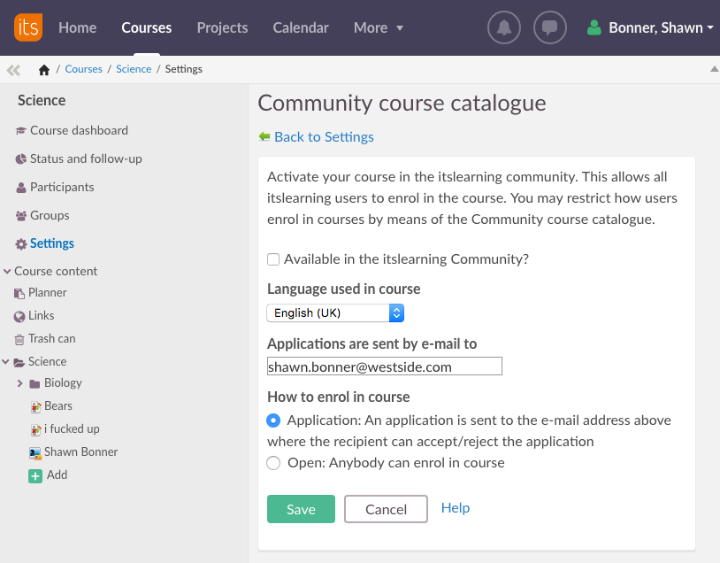Open the notifications bell icon
Screen dimensions: 720x563
coord(504,27)
